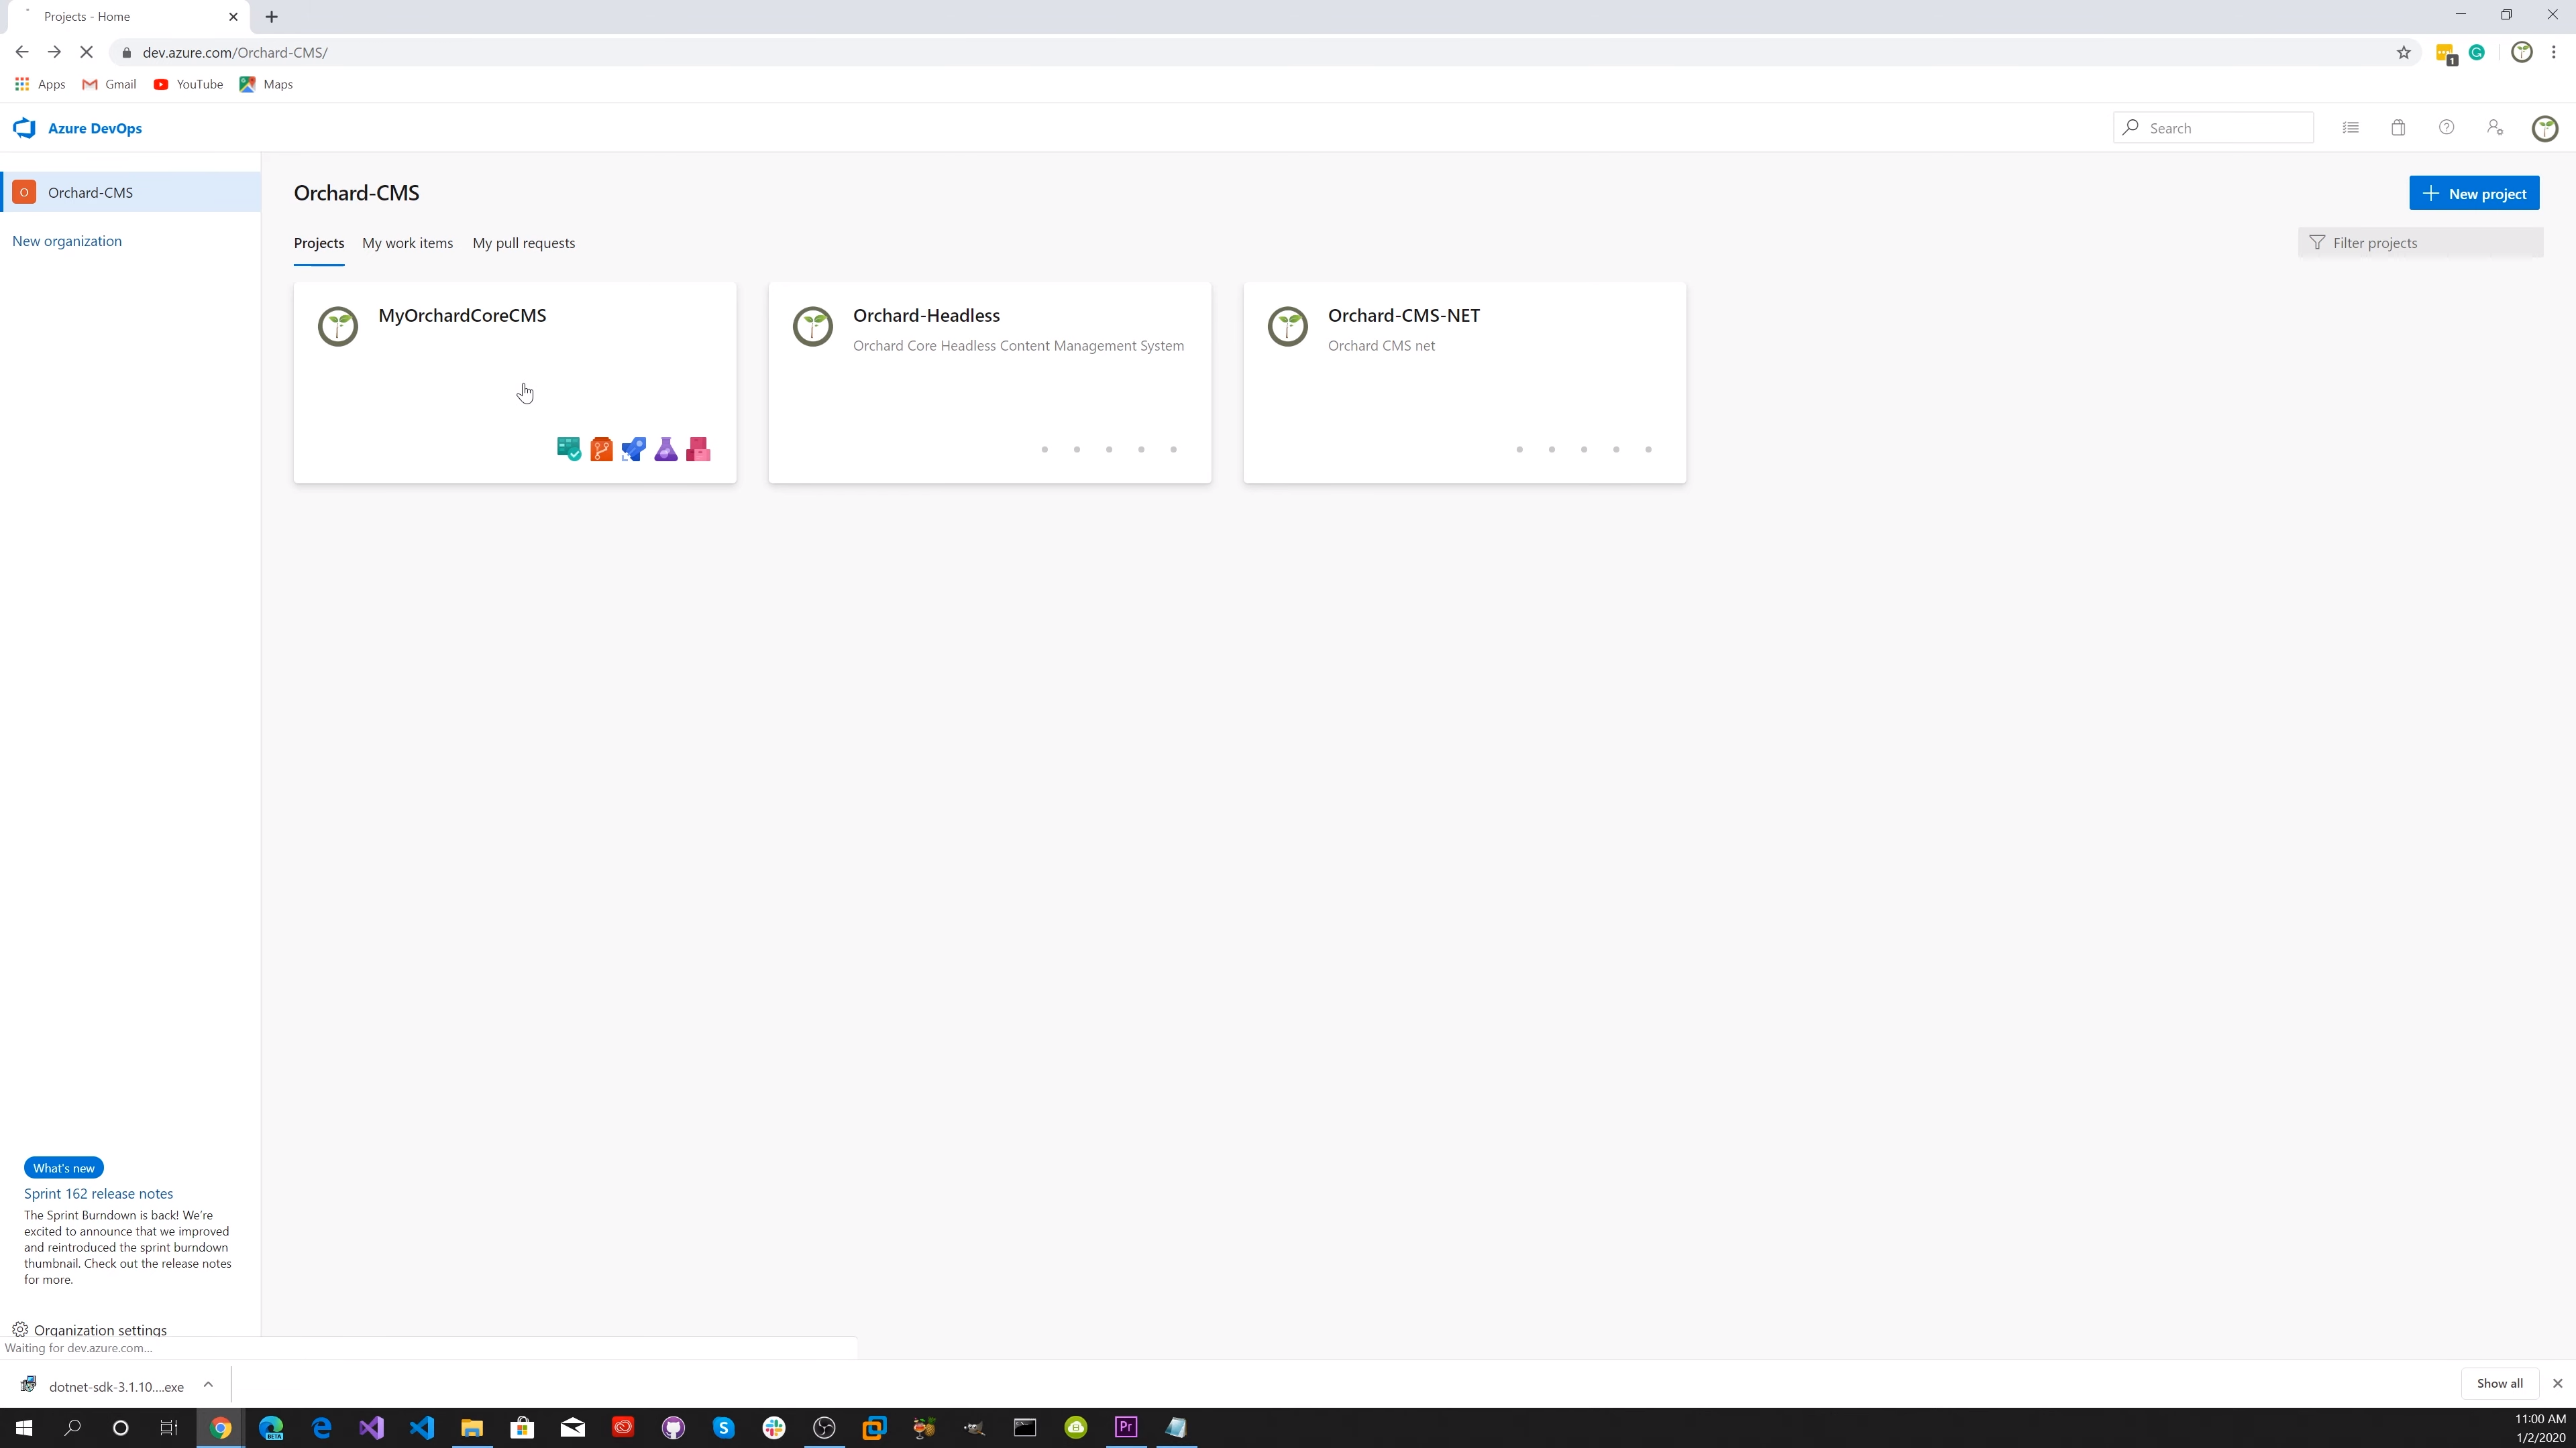Open Repos icon on MyOrchardCoreCMS card
The image size is (2576, 1448).
click(601, 450)
